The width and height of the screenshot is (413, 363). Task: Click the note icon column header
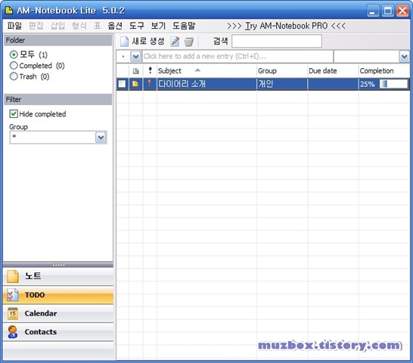(136, 71)
